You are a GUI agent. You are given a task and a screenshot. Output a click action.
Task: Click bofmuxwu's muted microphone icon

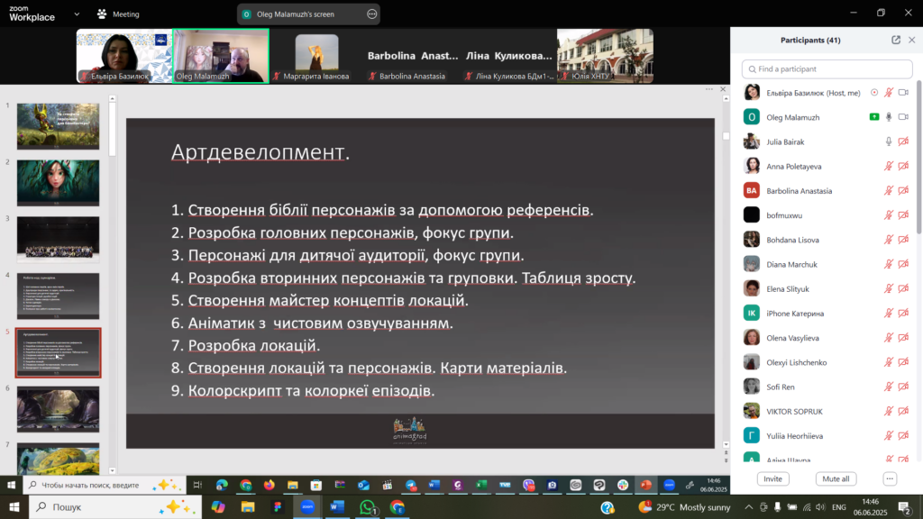889,215
